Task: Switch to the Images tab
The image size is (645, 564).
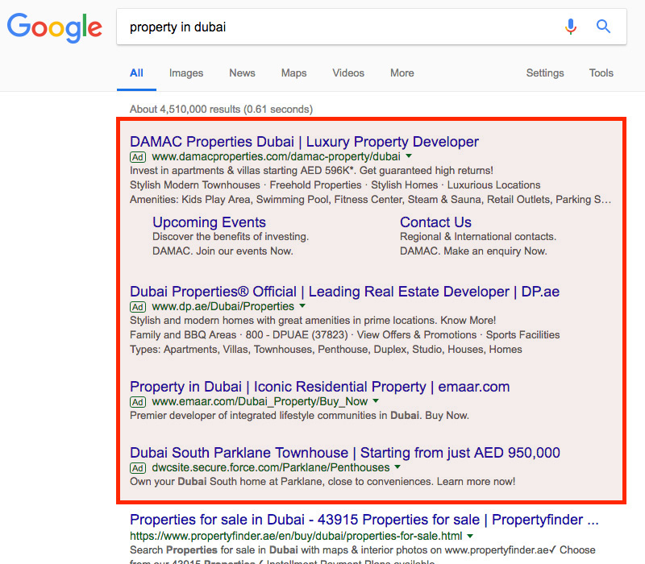Action: pos(186,73)
